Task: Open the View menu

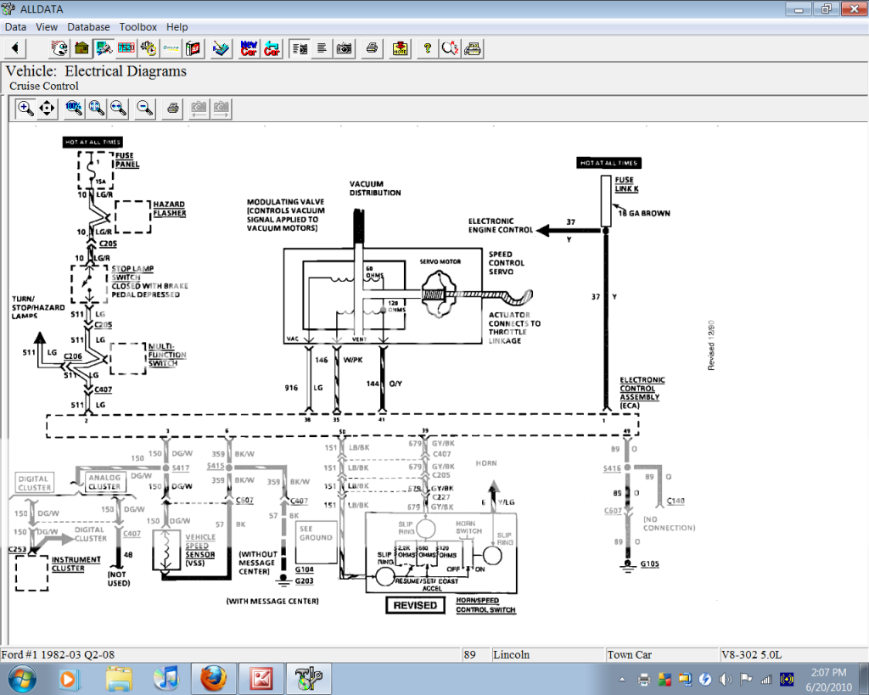Action: click(47, 26)
